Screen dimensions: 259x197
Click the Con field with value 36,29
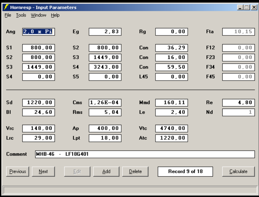point(172,48)
